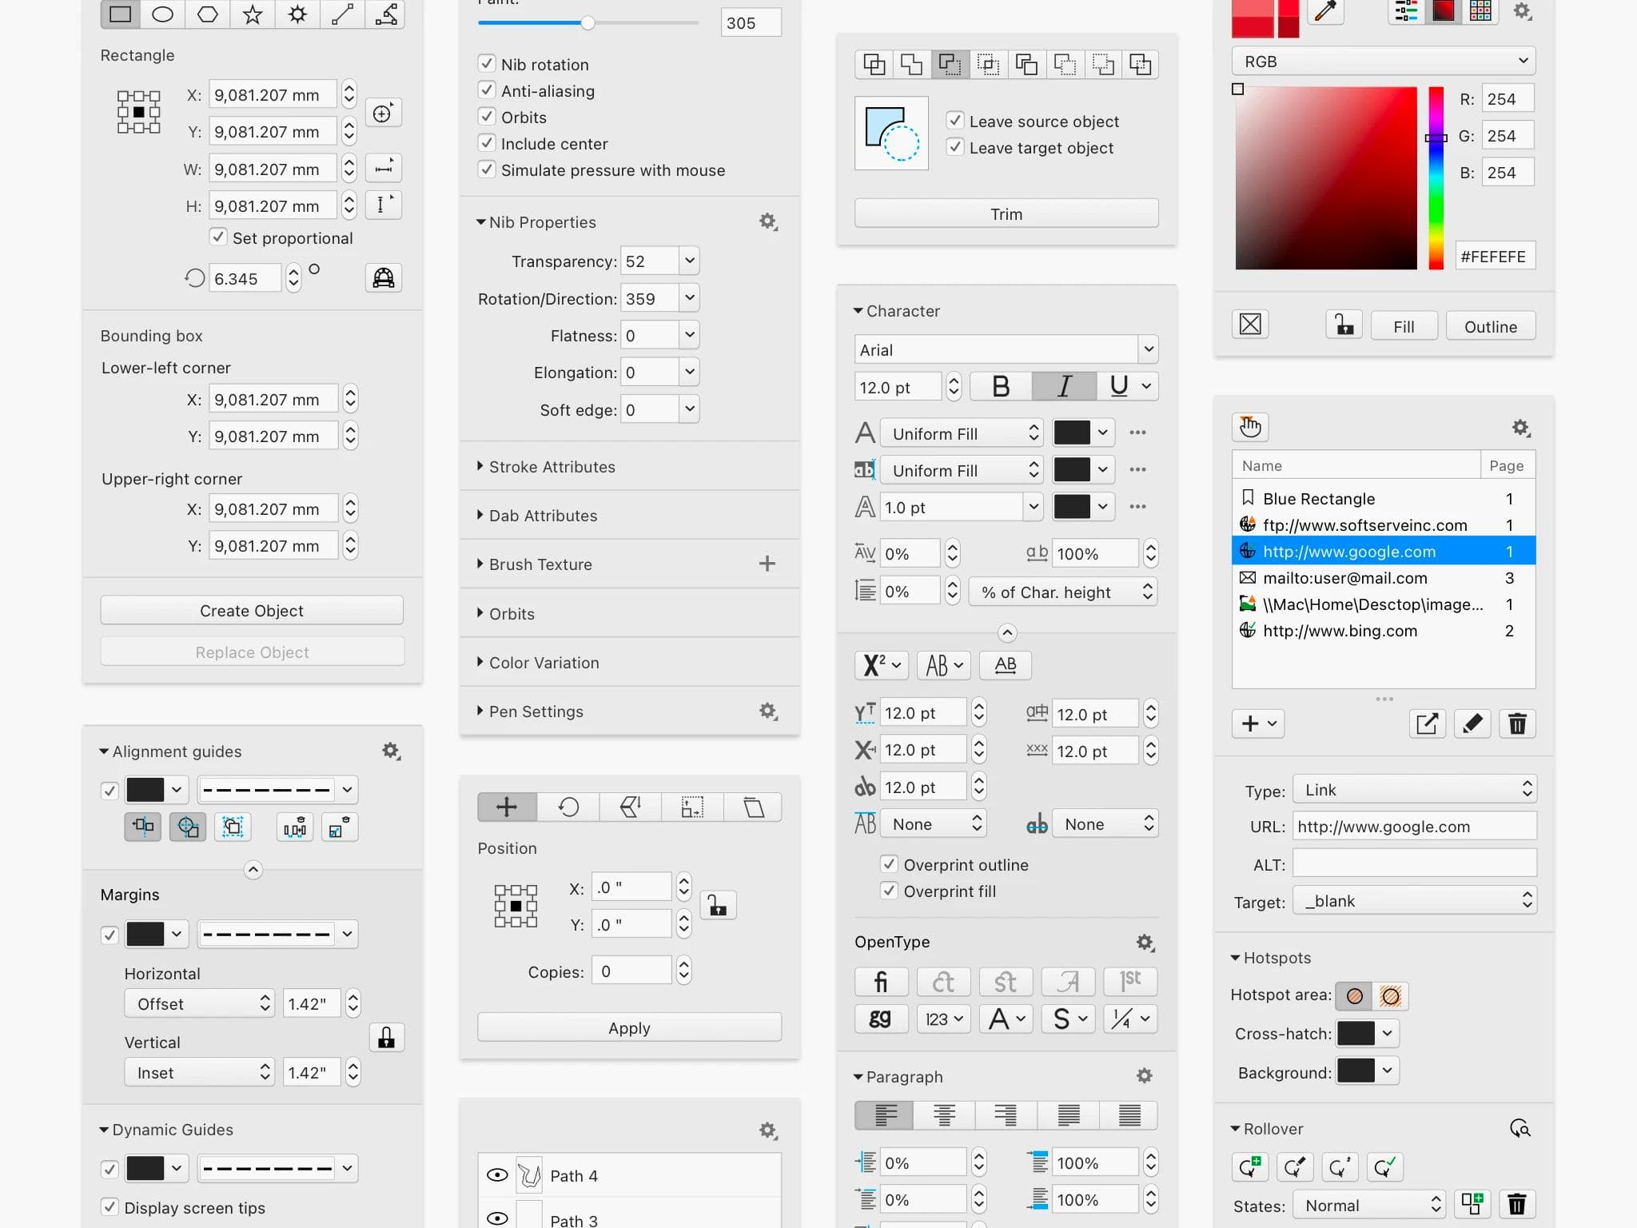Image resolution: width=1637 pixels, height=1228 pixels.
Task: Click the Create Object button
Action: pyautogui.click(x=252, y=611)
